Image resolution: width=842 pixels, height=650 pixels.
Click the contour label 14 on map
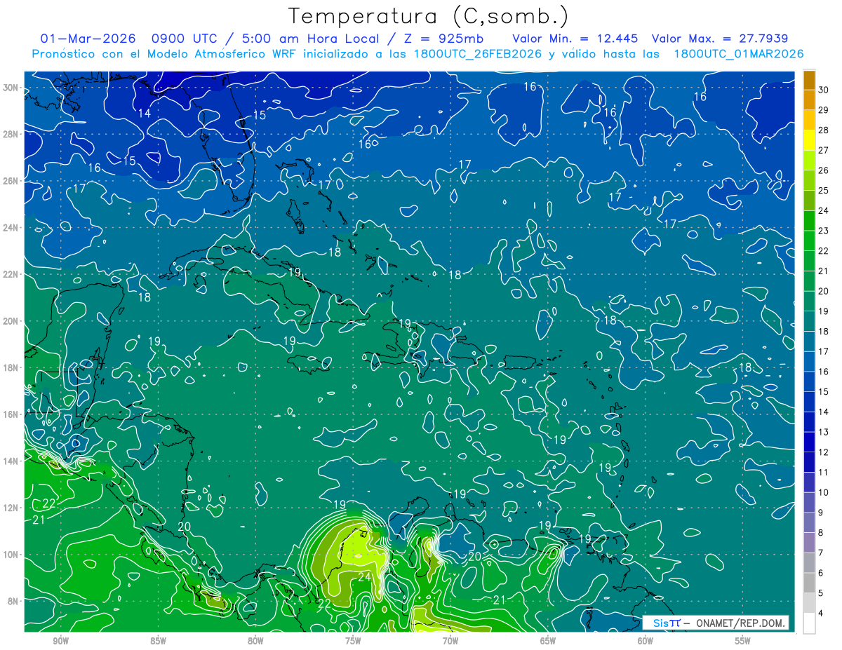click(144, 114)
